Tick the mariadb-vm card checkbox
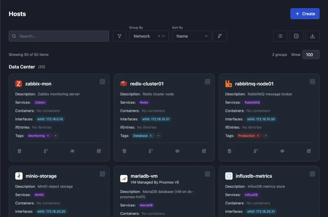 tap(207, 174)
